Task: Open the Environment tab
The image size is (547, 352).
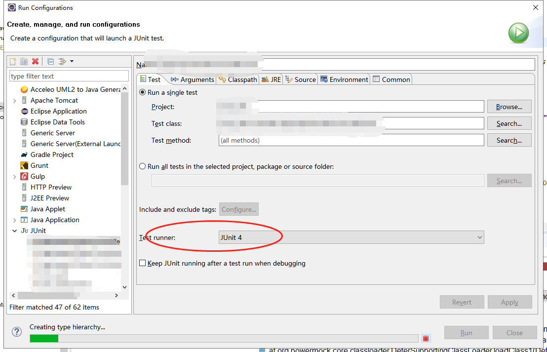Action: pyautogui.click(x=344, y=79)
